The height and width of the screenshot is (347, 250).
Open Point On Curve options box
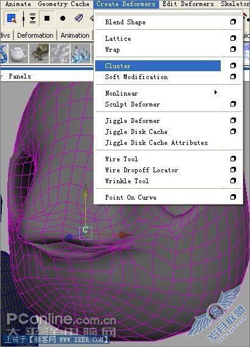(x=233, y=197)
